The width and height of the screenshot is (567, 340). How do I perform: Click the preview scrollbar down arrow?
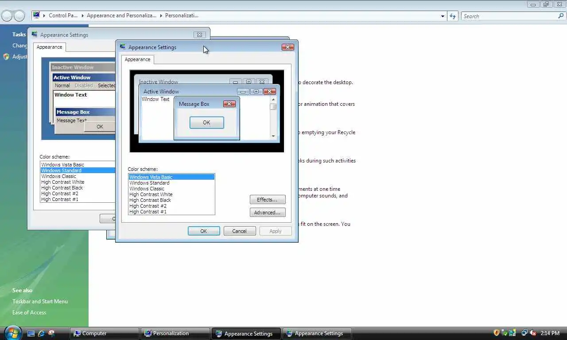[x=273, y=136]
